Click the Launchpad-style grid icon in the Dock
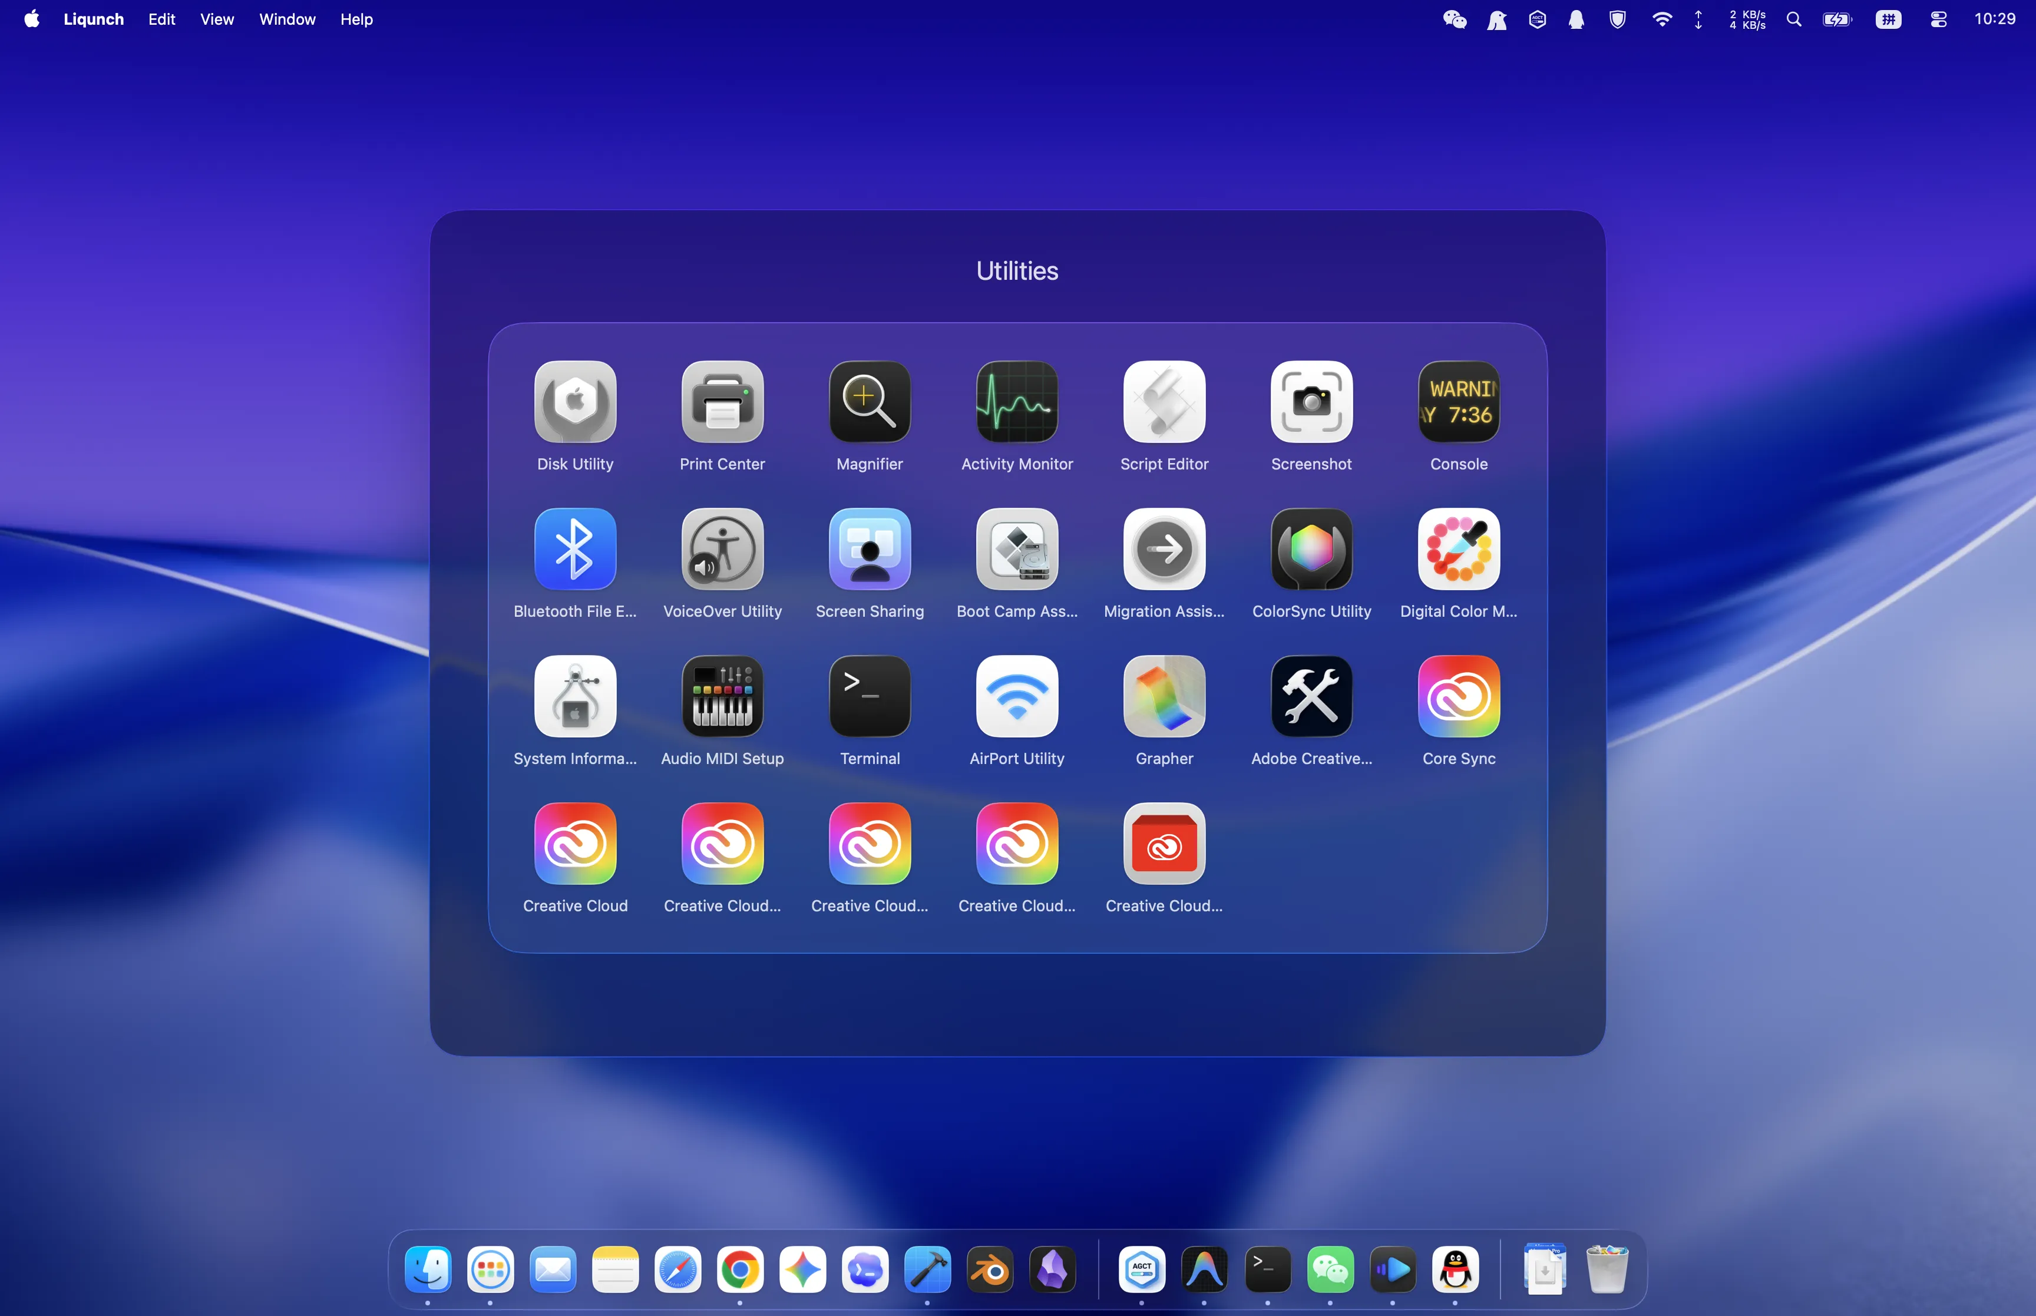 (x=490, y=1269)
